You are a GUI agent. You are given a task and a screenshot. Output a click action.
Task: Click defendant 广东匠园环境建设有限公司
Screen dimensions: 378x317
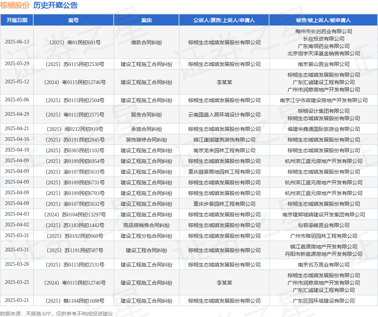click(x=323, y=301)
